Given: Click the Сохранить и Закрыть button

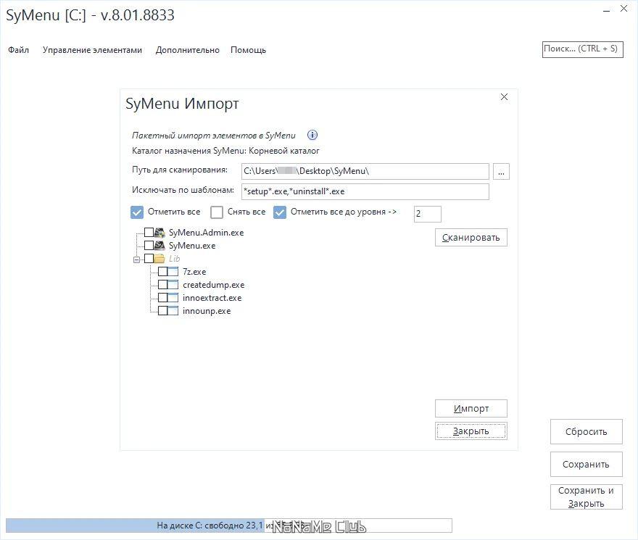Looking at the screenshot, I should [x=587, y=497].
